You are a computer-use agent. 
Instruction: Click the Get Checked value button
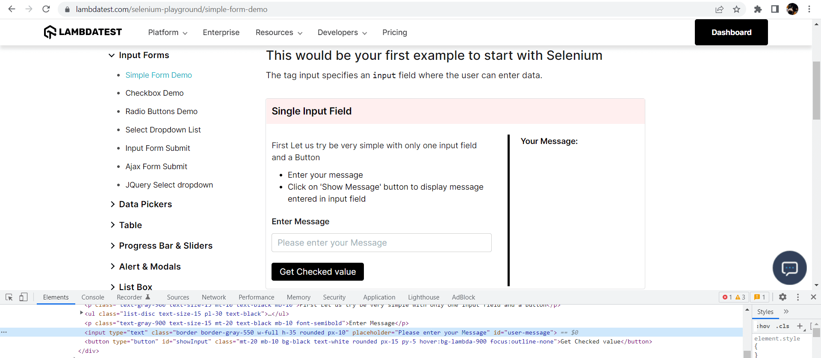click(x=317, y=272)
